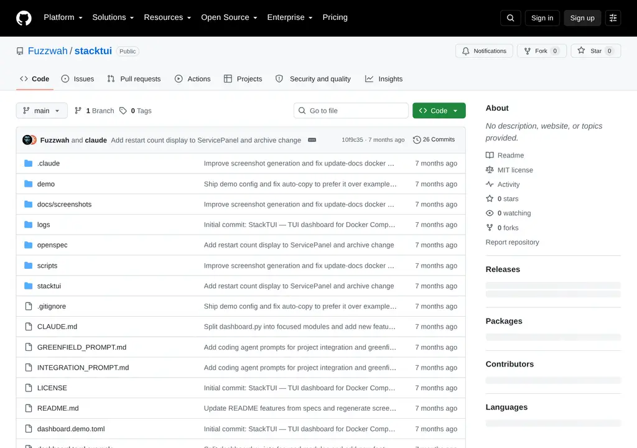Open the Fuzzwah owner link

[47, 51]
